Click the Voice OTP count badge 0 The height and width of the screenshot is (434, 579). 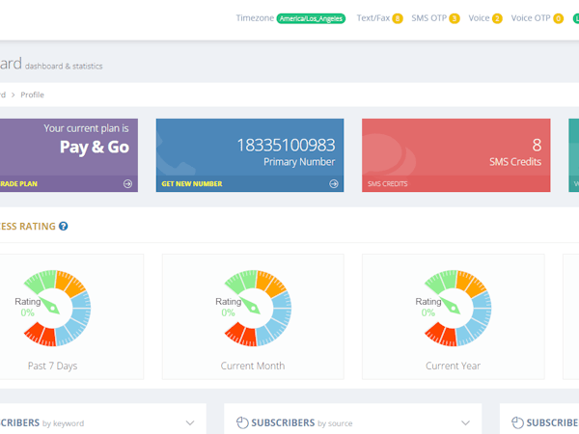559,18
